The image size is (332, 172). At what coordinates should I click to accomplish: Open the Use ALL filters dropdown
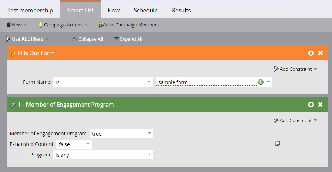point(27,39)
